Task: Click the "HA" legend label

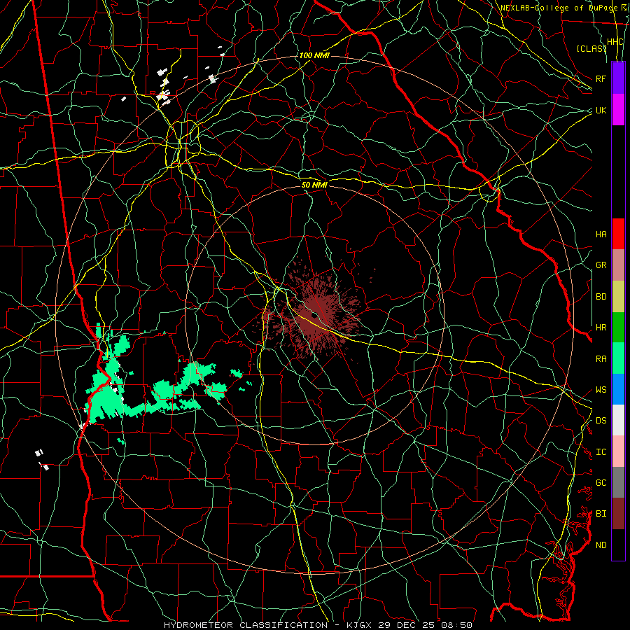Action: click(x=601, y=234)
